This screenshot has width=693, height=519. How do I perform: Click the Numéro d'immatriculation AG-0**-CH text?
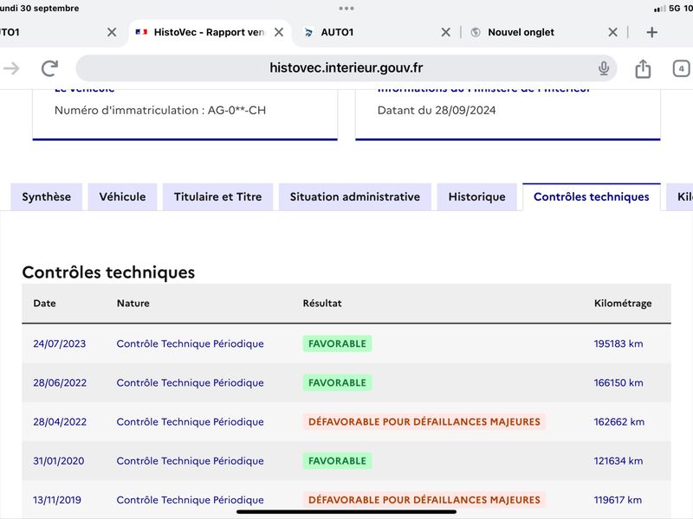tap(160, 111)
